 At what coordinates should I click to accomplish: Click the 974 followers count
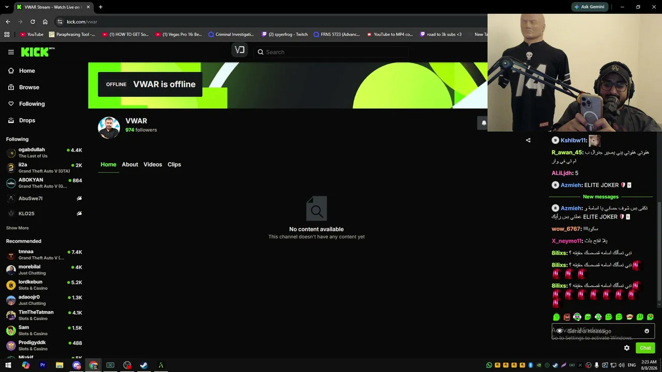[x=141, y=130]
